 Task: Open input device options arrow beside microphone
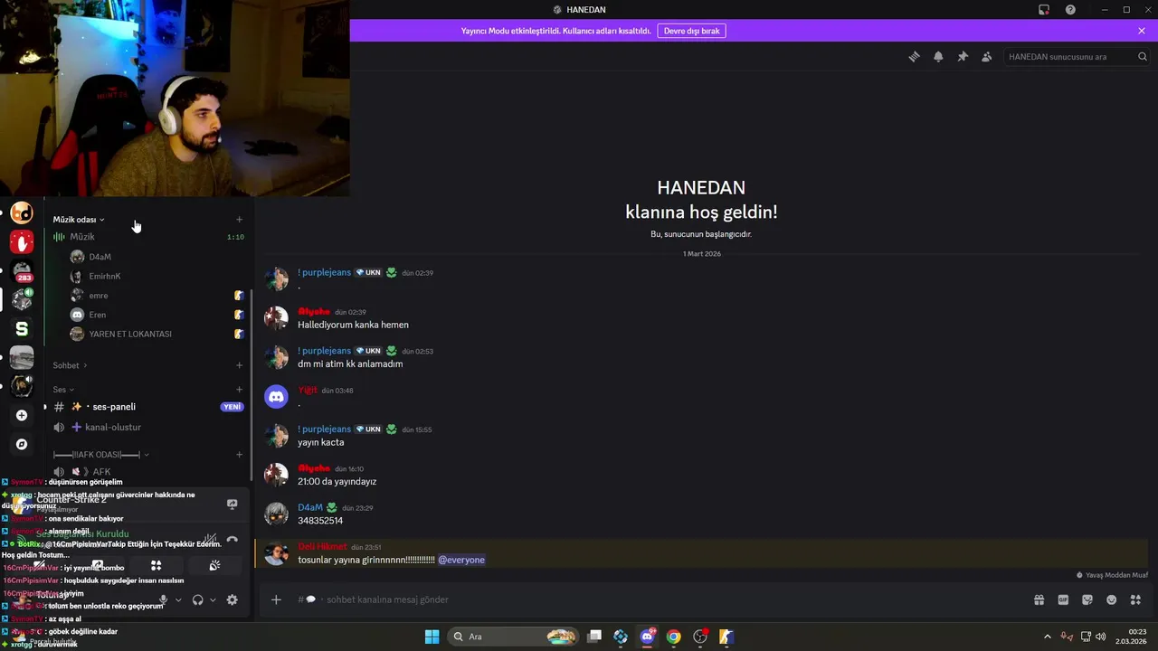tap(178, 599)
